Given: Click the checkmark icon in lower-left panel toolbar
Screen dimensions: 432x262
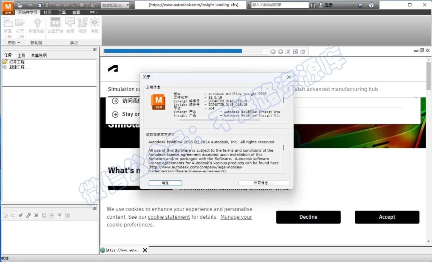Looking at the screenshot, I should click(21, 215).
